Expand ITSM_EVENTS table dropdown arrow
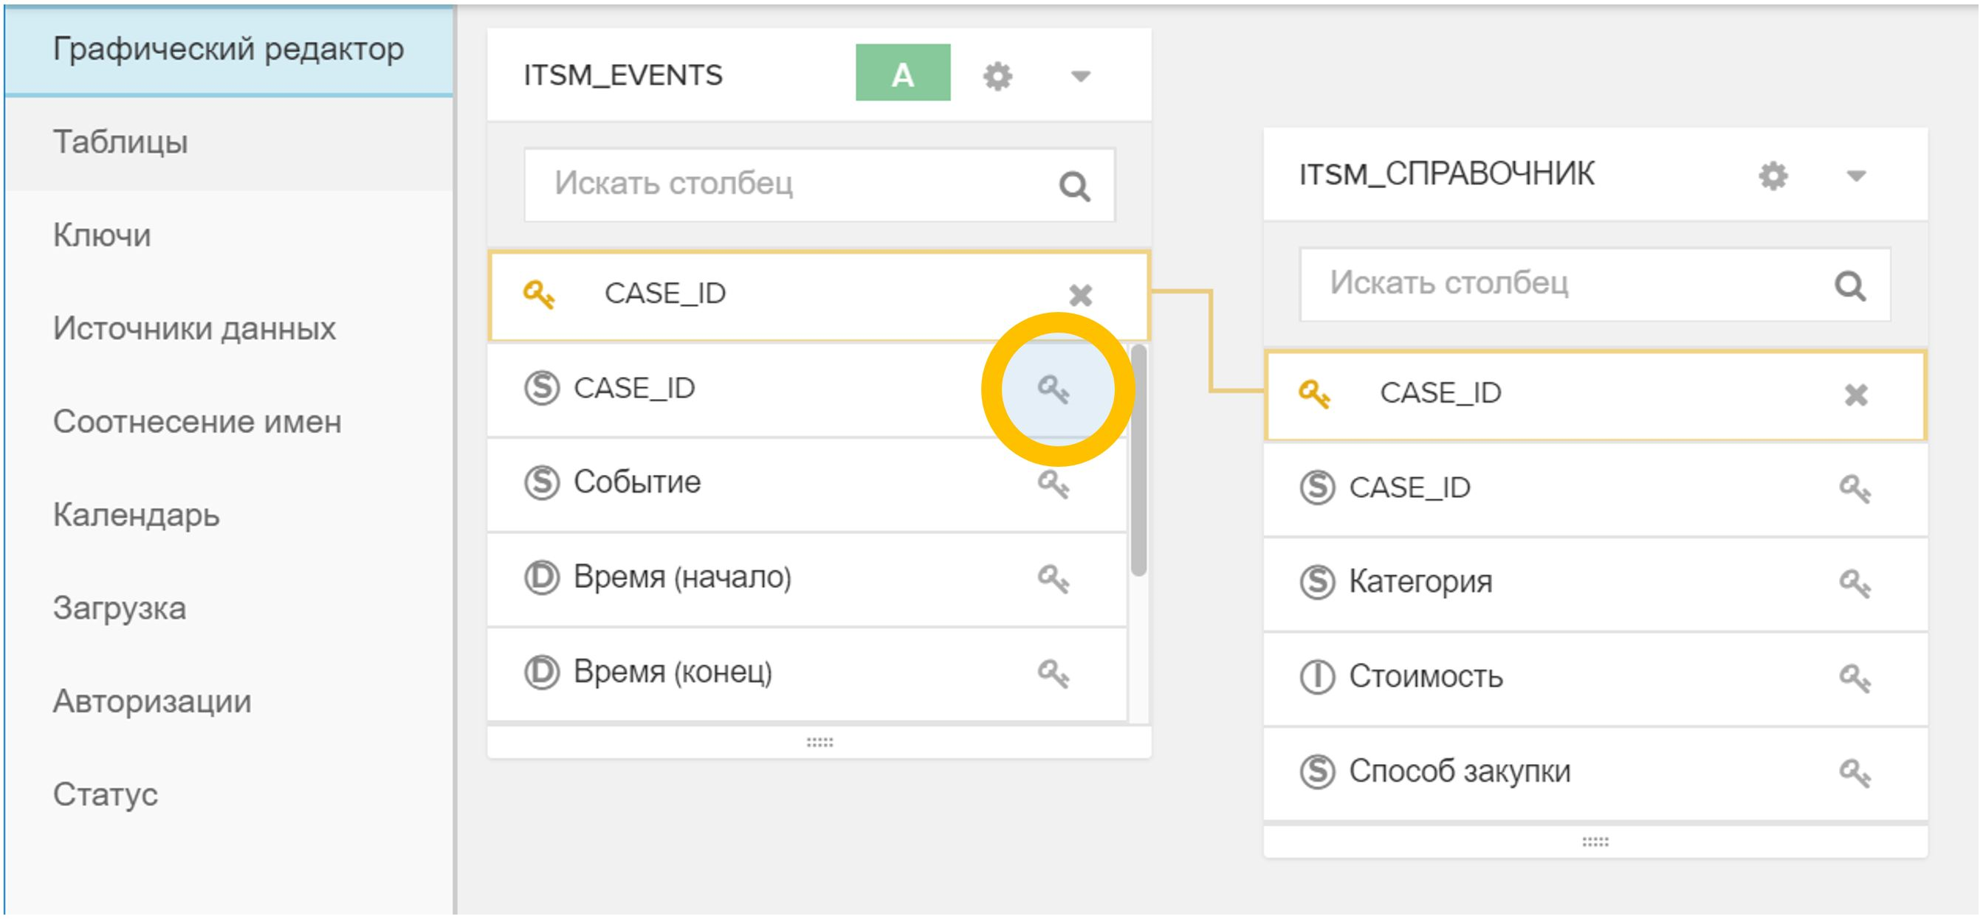 pos(1080,76)
